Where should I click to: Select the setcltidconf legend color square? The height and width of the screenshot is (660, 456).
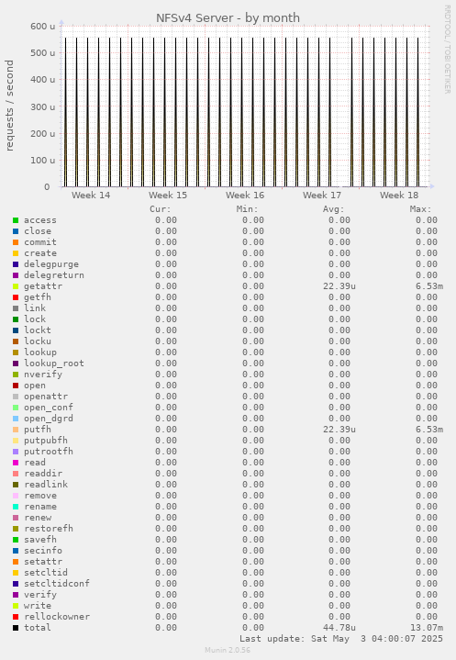tap(16, 584)
